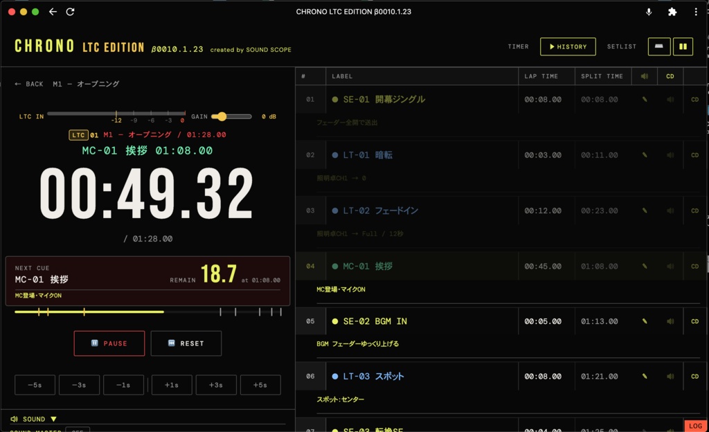Click the large 00:49.32 timer display

click(147, 193)
